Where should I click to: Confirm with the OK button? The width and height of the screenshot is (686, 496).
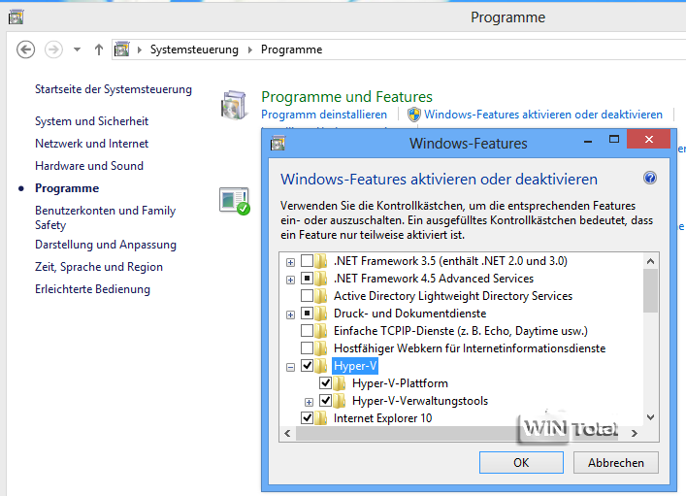click(x=521, y=463)
